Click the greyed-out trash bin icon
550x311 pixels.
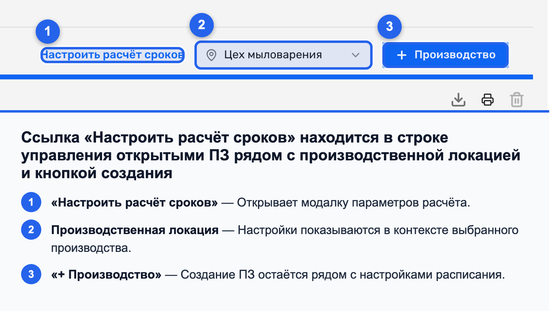pyautogui.click(x=517, y=100)
